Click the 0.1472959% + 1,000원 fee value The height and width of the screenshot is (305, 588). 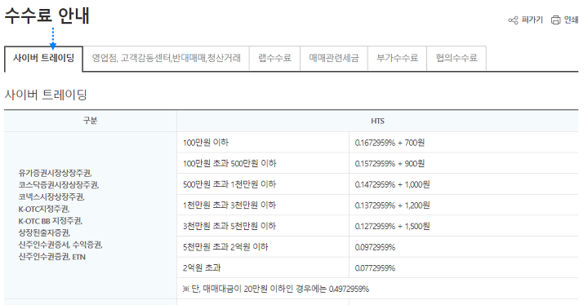click(392, 185)
